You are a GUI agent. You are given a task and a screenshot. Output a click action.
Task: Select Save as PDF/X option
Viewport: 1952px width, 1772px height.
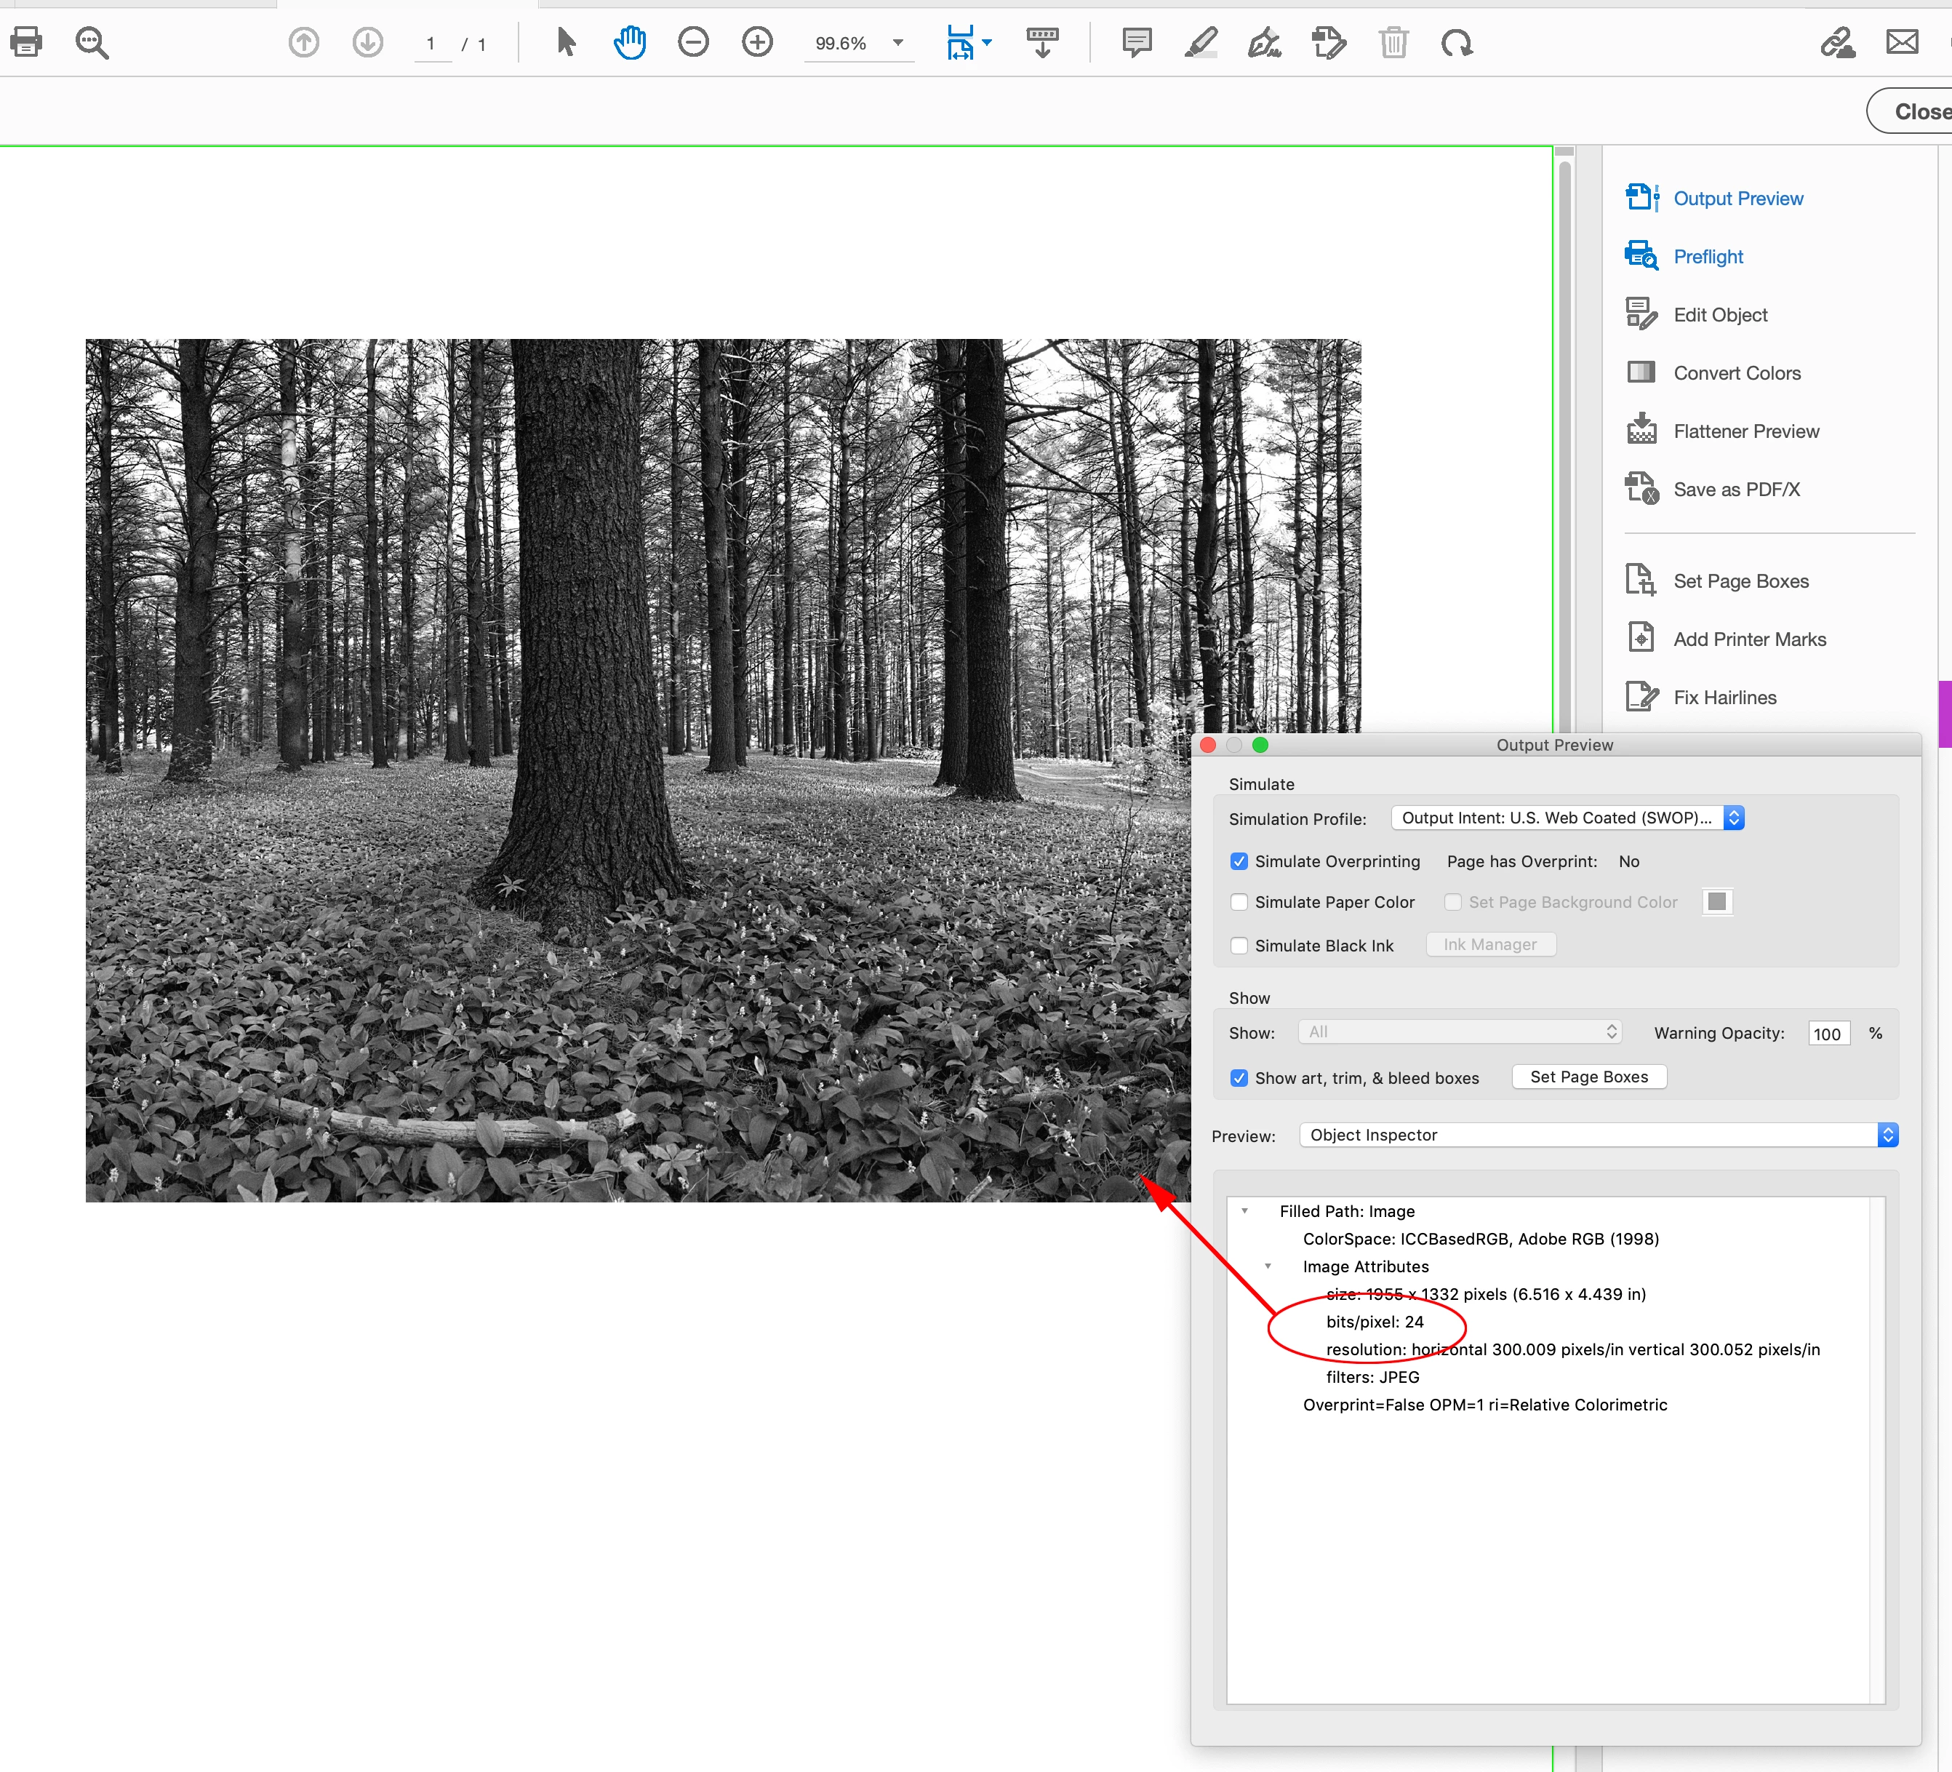click(x=1735, y=489)
